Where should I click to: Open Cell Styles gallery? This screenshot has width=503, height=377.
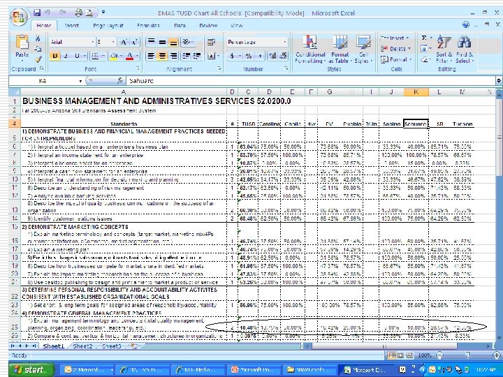click(x=363, y=49)
